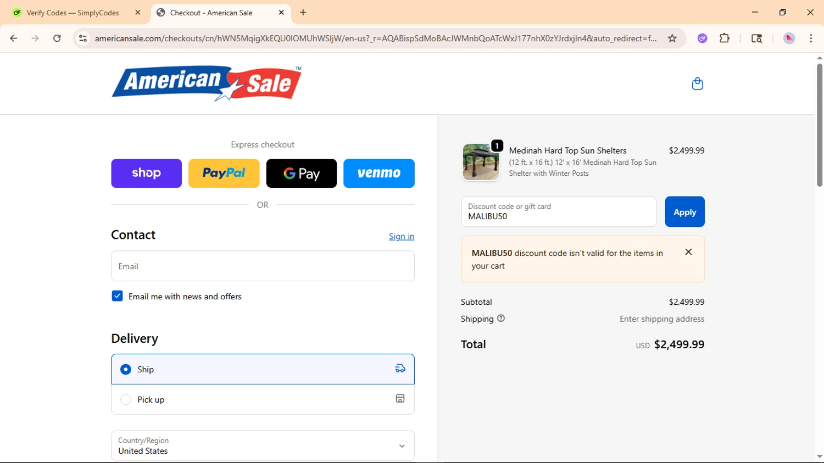Click the Medinah Sun Shelter product thumbnail

point(481,162)
